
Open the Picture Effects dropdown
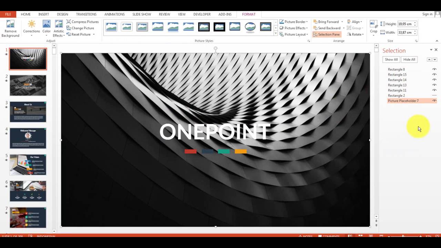[293, 28]
